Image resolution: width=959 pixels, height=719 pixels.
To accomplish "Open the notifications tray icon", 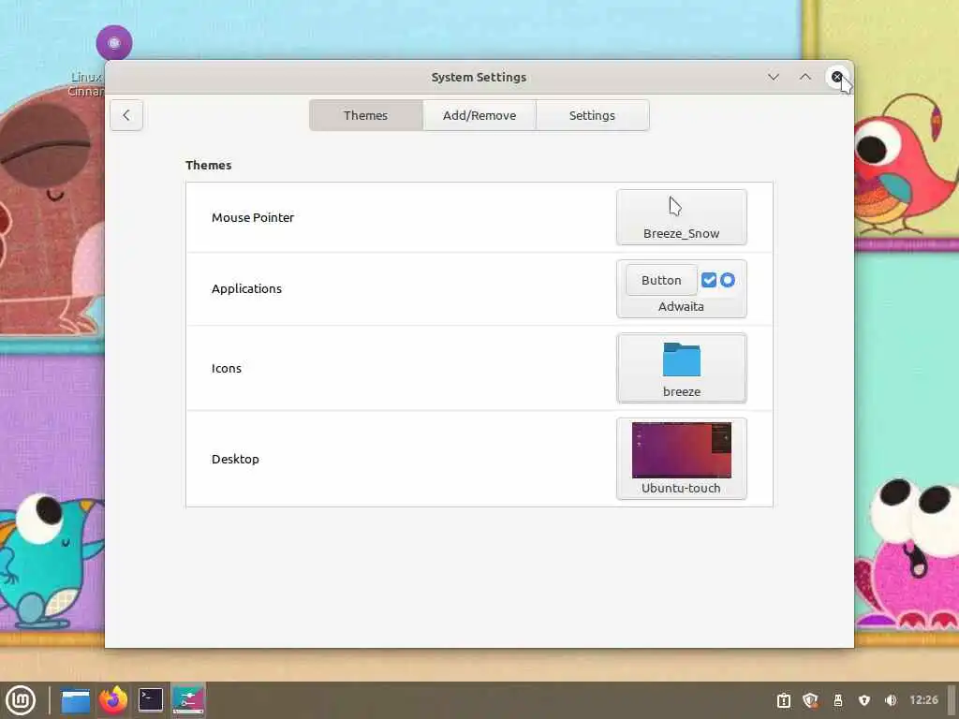I will pyautogui.click(x=784, y=700).
